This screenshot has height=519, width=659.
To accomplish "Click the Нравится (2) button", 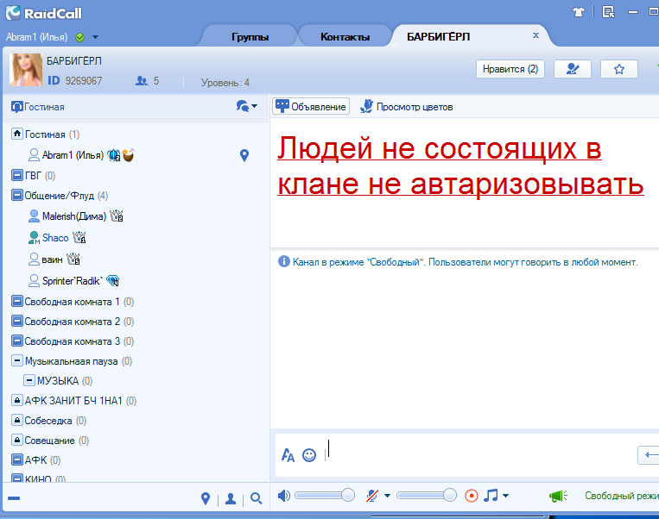I will 510,69.
